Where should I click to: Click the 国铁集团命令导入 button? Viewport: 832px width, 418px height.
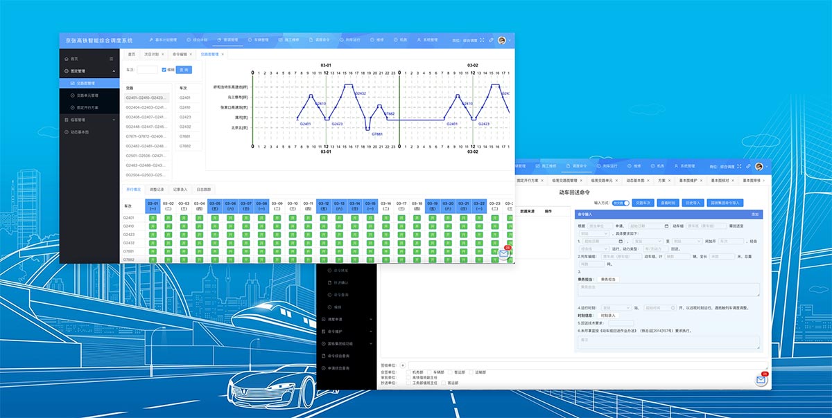point(725,203)
